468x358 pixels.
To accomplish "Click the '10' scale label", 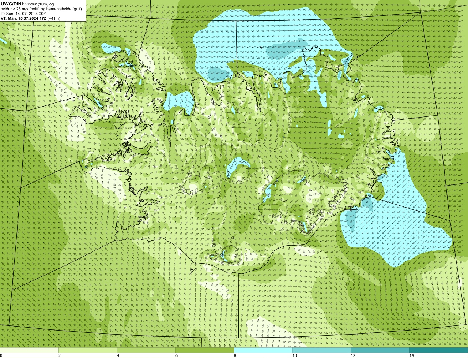I will (294, 355).
